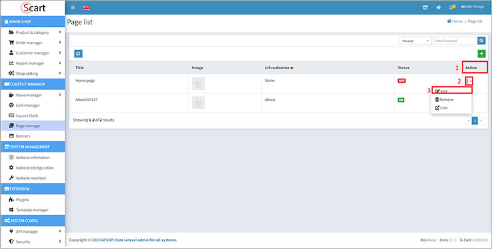Click the sort icon beside Url customize
492x249 pixels.
pyautogui.click(x=292, y=68)
